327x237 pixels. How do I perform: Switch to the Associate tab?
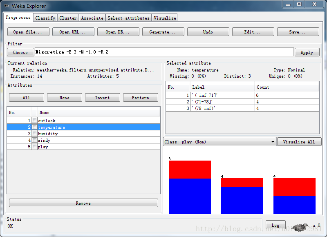(x=92, y=18)
